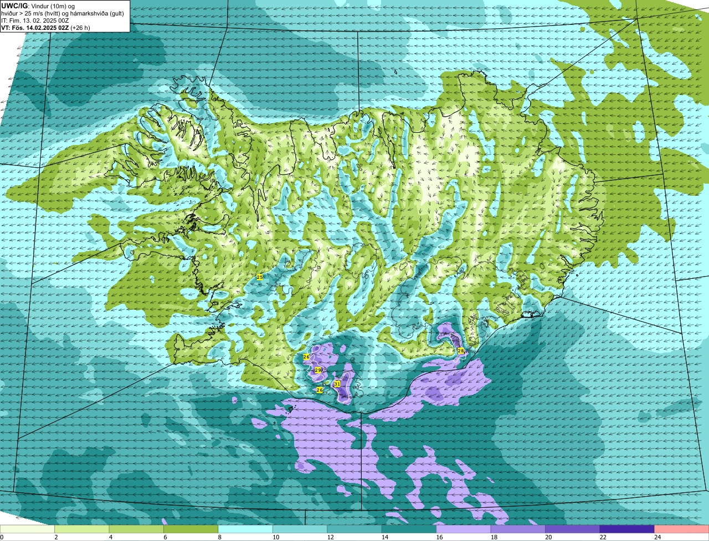Click the title text 'UWC/IG: Vindur (10m) og'
The height and width of the screenshot is (541, 709).
(38, 6)
